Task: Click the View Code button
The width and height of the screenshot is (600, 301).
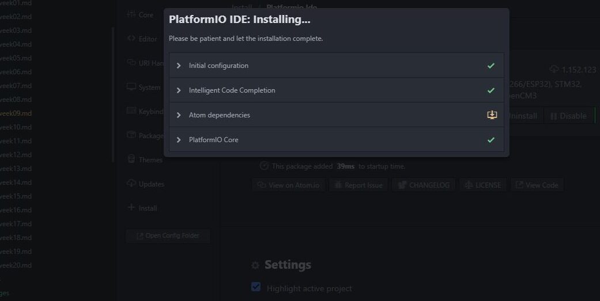Action: [x=537, y=185]
